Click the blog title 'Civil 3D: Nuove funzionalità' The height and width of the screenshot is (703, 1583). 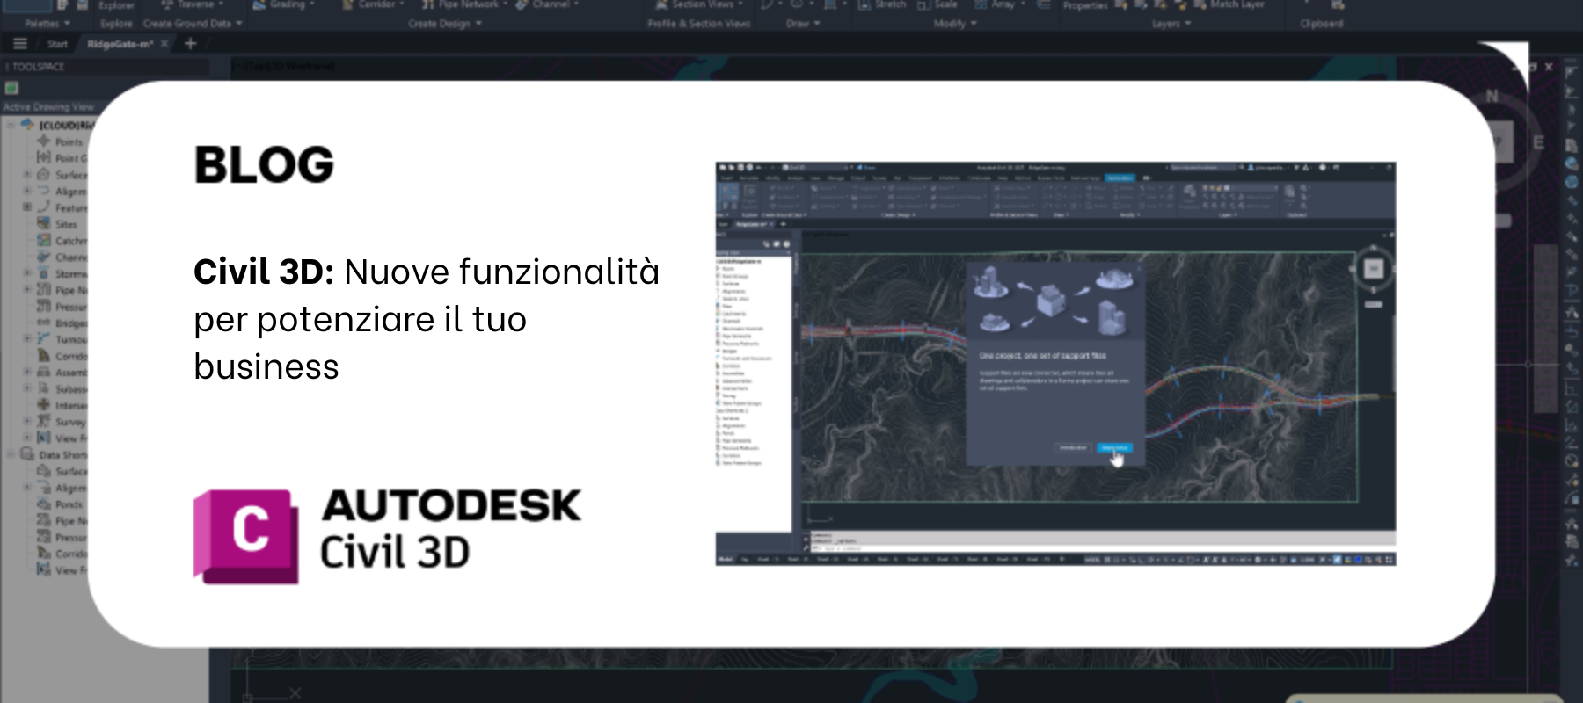coord(427,272)
